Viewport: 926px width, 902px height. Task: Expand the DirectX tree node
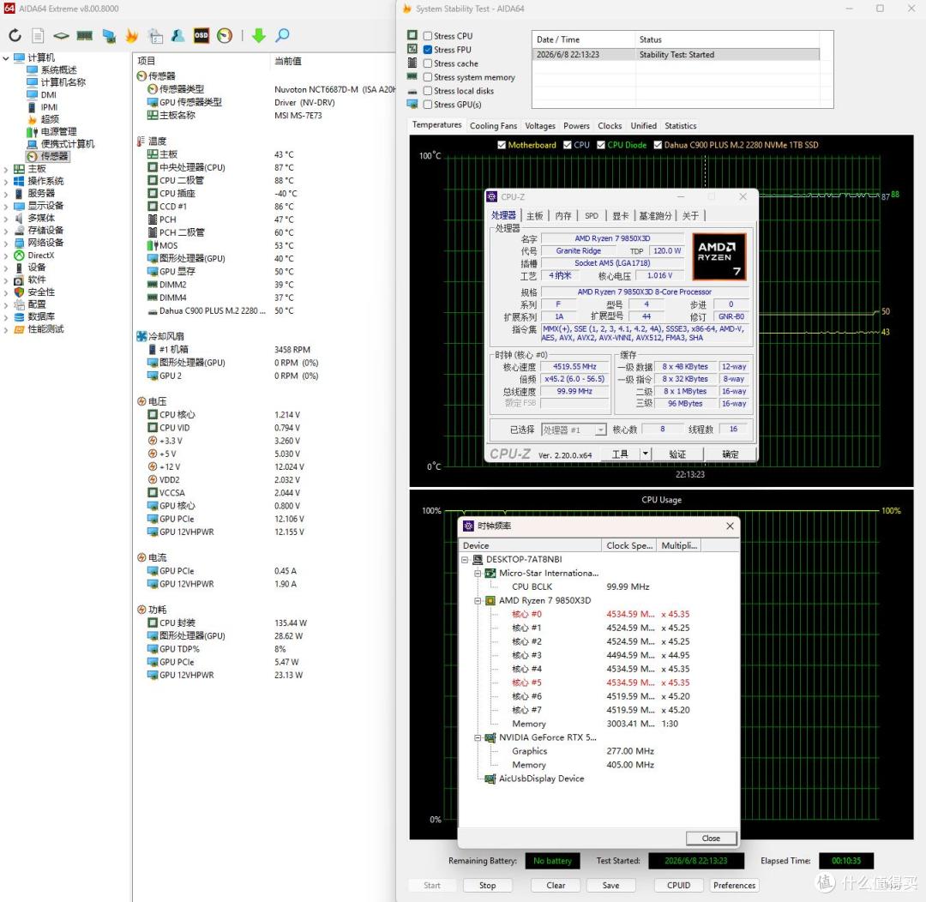6,256
